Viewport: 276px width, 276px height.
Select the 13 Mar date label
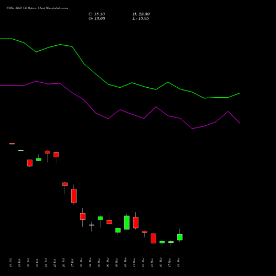click(152, 263)
